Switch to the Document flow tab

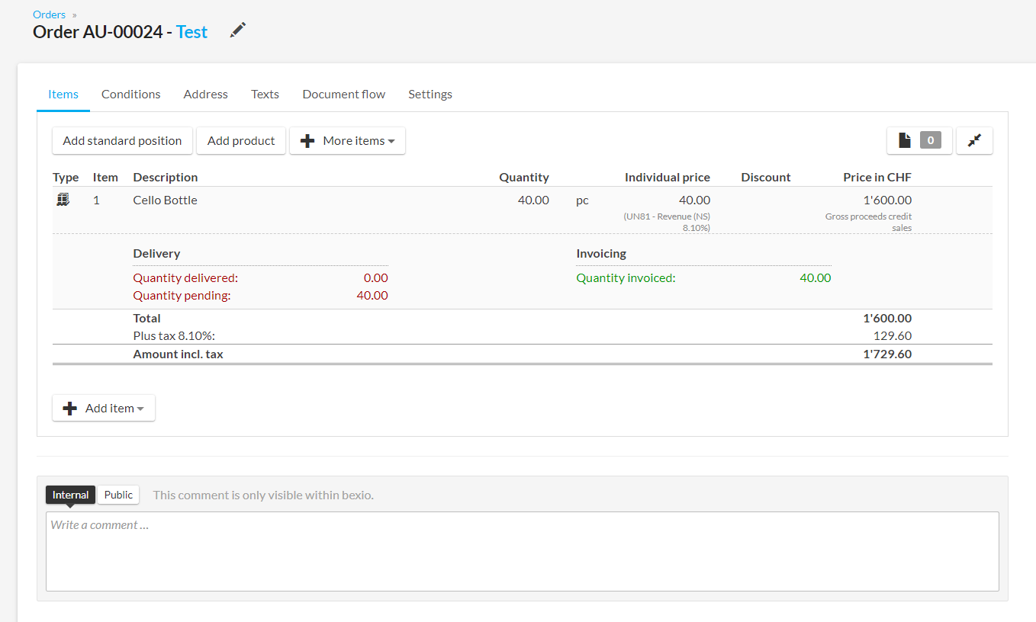343,95
